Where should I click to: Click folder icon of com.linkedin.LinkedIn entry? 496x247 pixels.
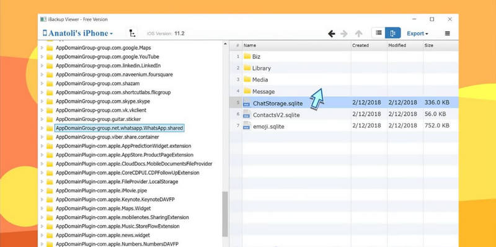[50, 66]
